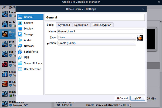Expand the Type dropdown showing Linux
The image size is (162, 108).
pyautogui.click(x=97, y=37)
